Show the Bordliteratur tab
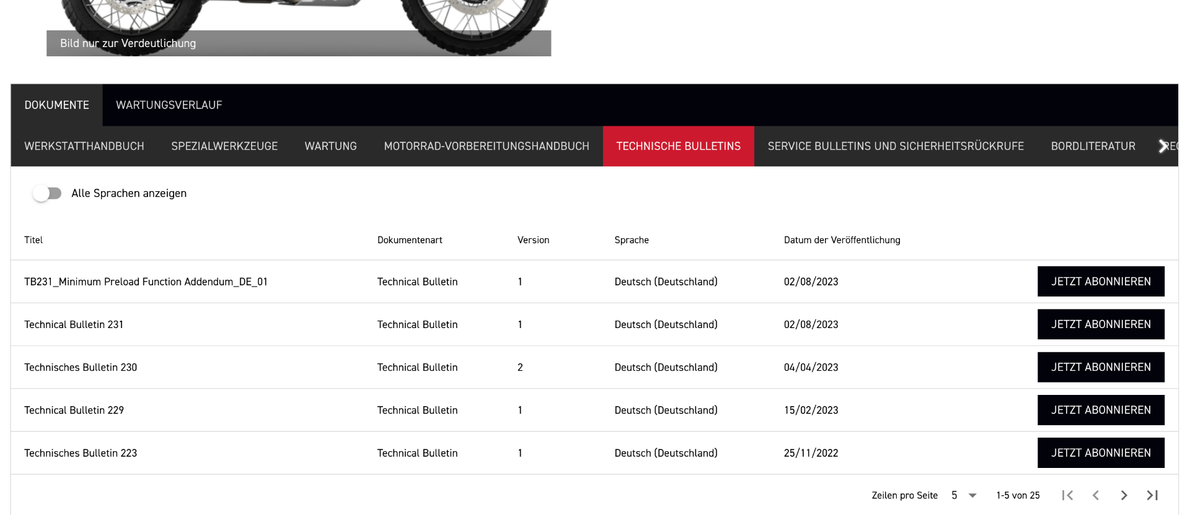This screenshot has height=515, width=1190. point(1093,146)
